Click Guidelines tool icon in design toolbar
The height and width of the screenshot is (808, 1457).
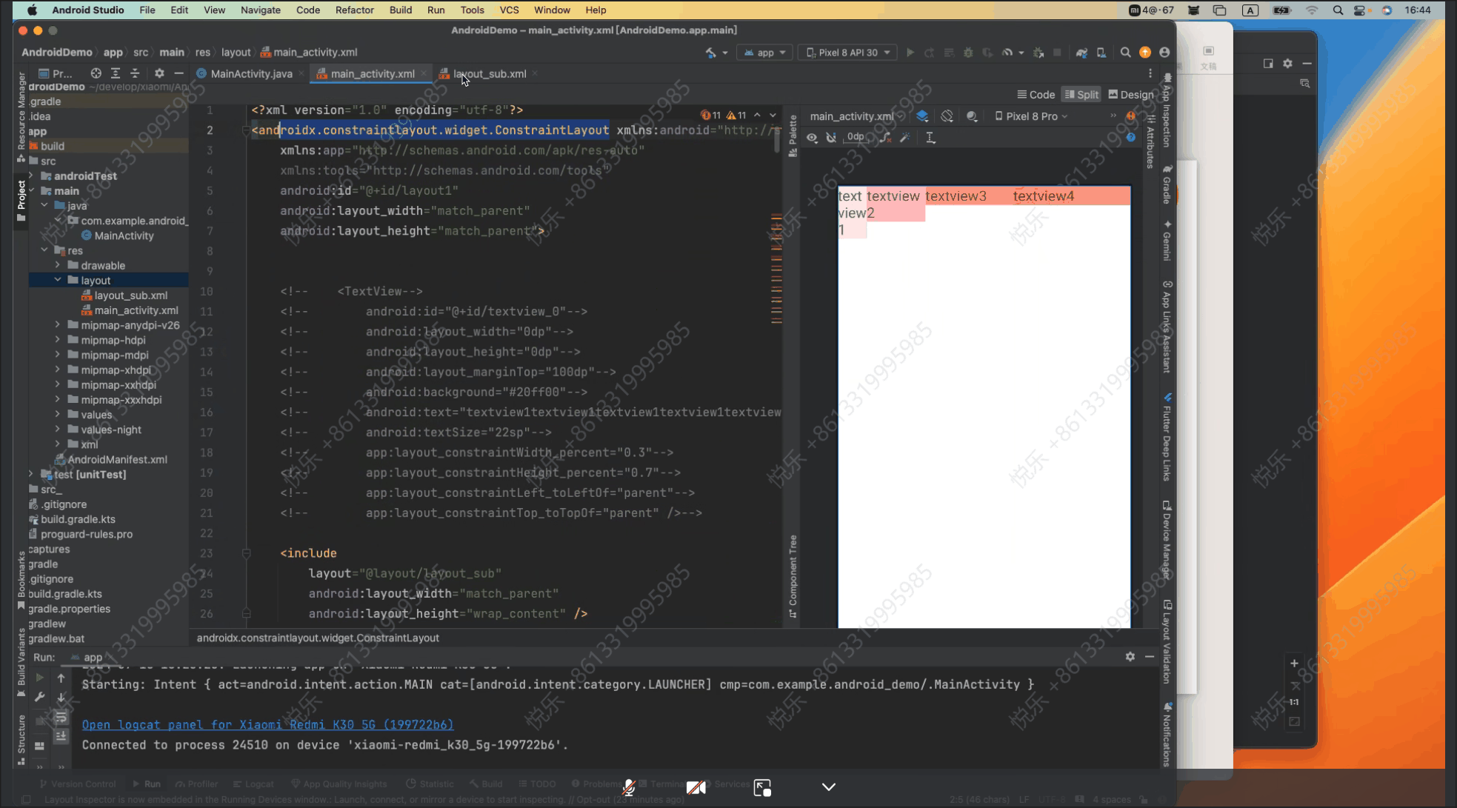[930, 138]
